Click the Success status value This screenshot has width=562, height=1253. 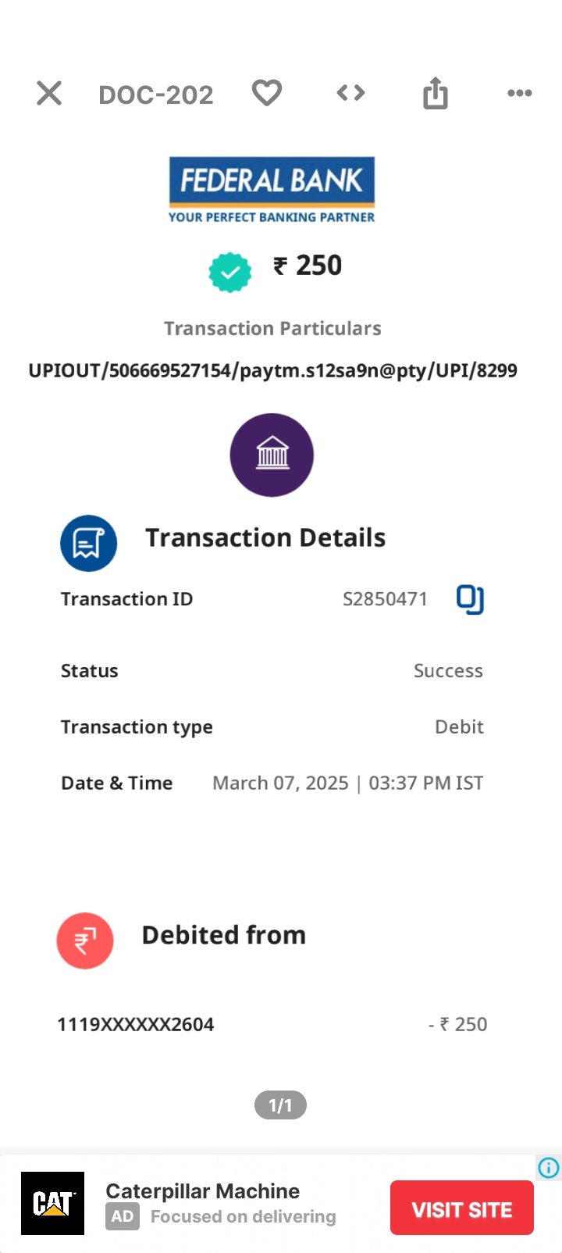point(448,671)
